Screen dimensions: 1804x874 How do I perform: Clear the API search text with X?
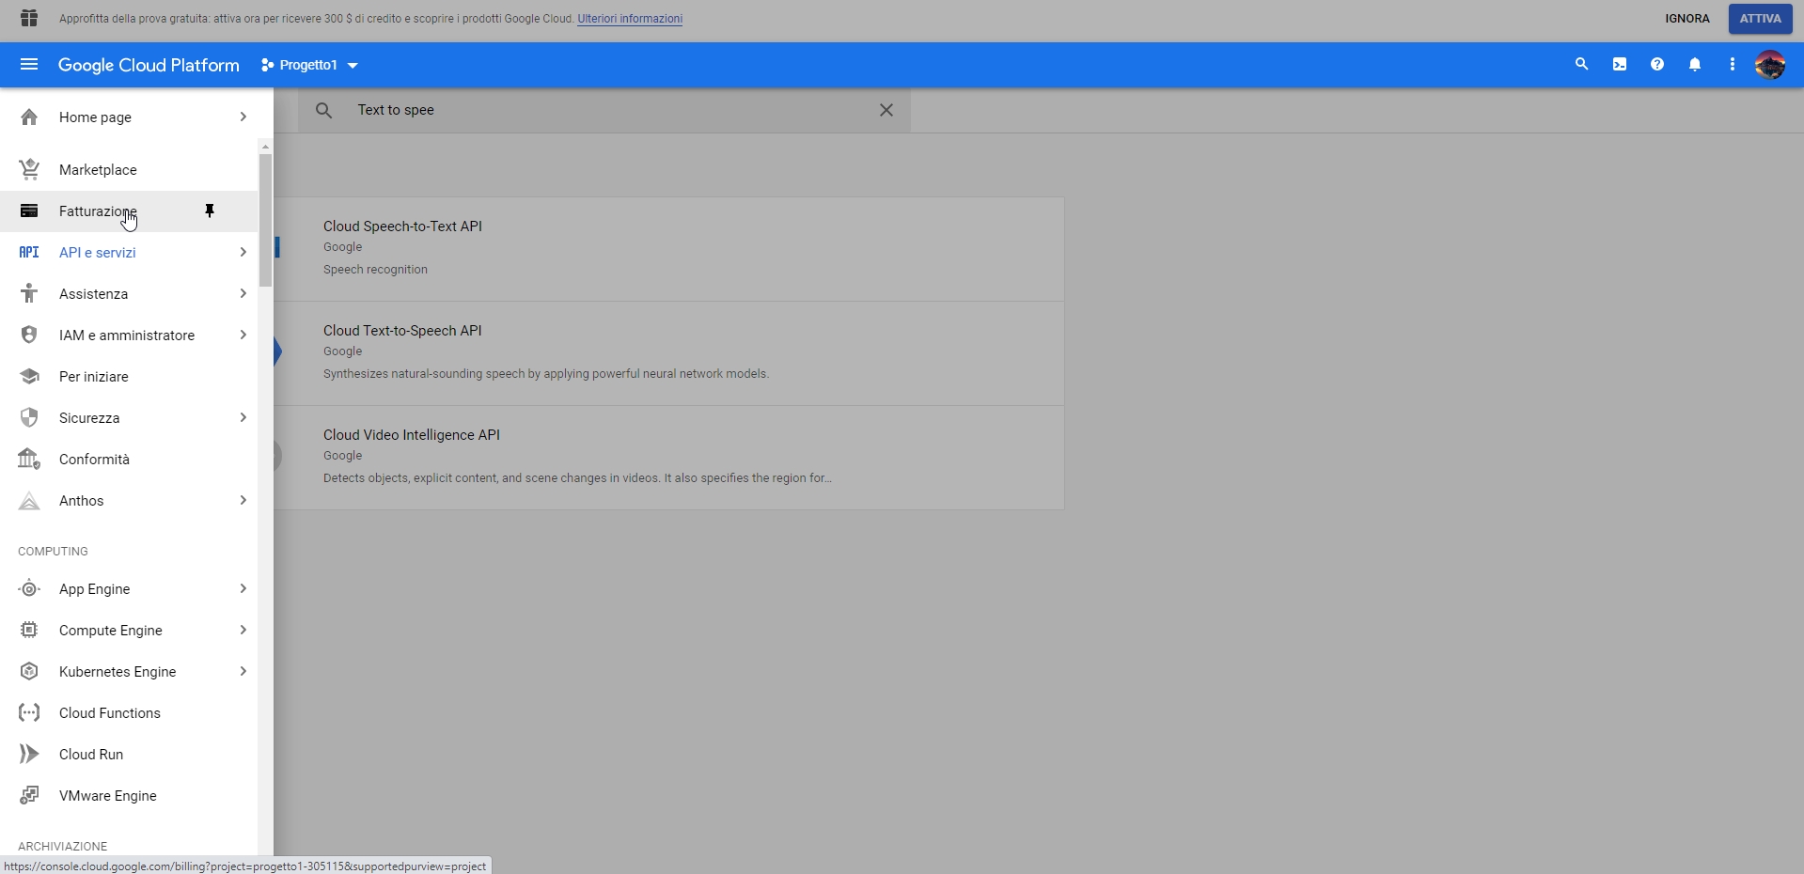point(886,110)
